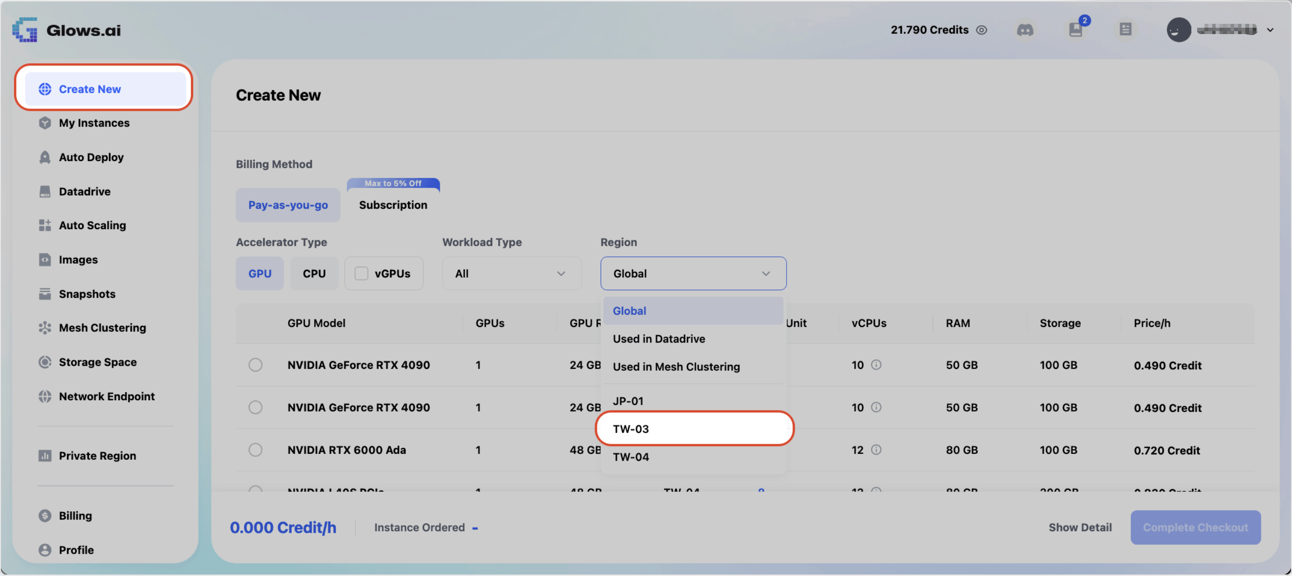Select NVIDIA RTX 6000 Ada radio button
The image size is (1292, 576).
(255, 450)
